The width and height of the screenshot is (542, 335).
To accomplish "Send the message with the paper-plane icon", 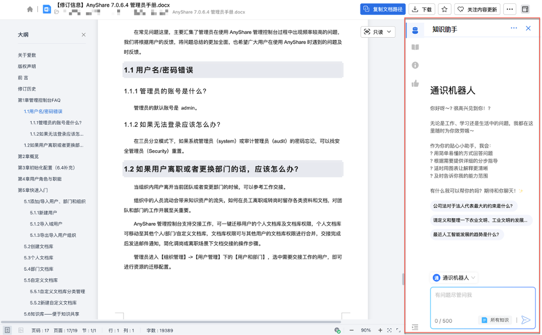I will coord(526,320).
